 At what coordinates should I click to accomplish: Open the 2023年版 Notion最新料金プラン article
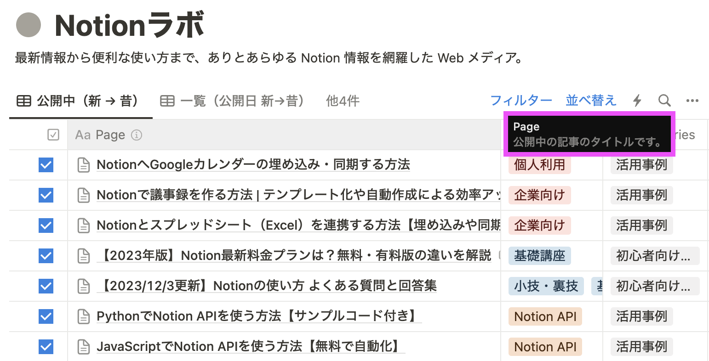[294, 256]
